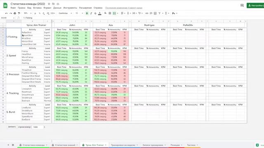Insert a link from the toolbar

pyautogui.click(x=147, y=13)
